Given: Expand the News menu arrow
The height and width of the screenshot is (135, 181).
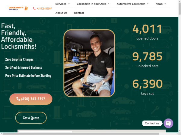Looking at the screenshot, I should pyautogui.click(x=166, y=4).
